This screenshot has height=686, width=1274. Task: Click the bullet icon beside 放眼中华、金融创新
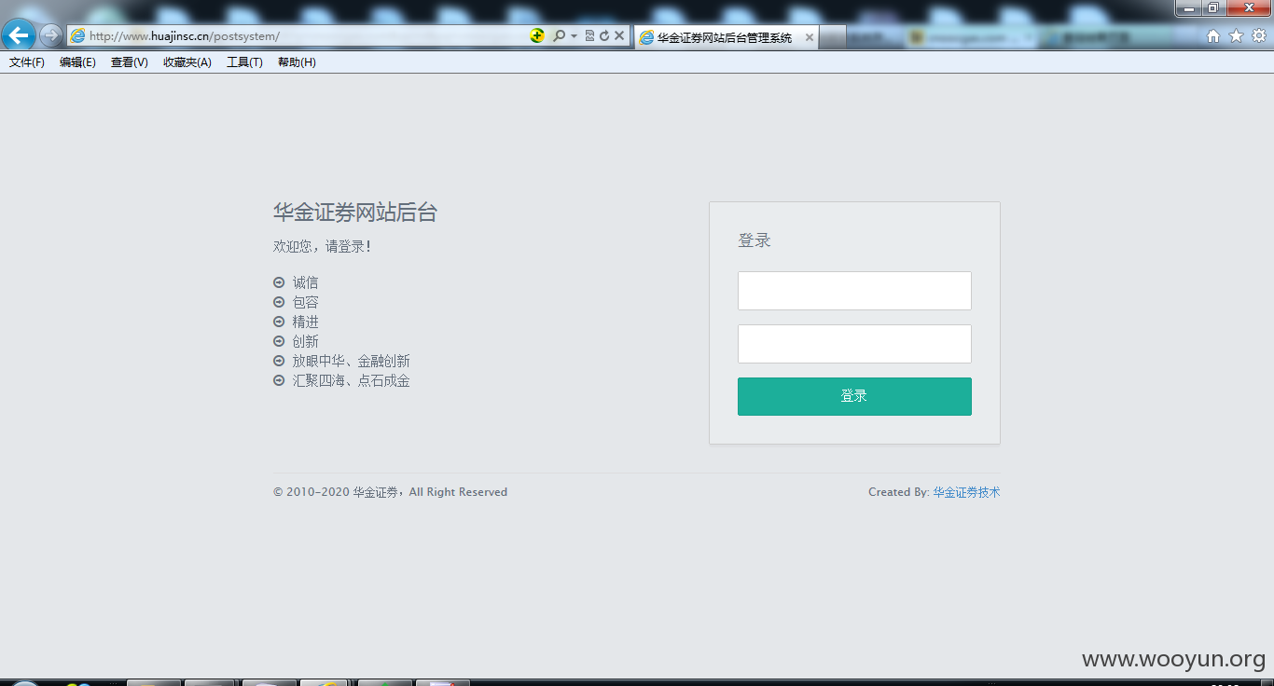279,361
